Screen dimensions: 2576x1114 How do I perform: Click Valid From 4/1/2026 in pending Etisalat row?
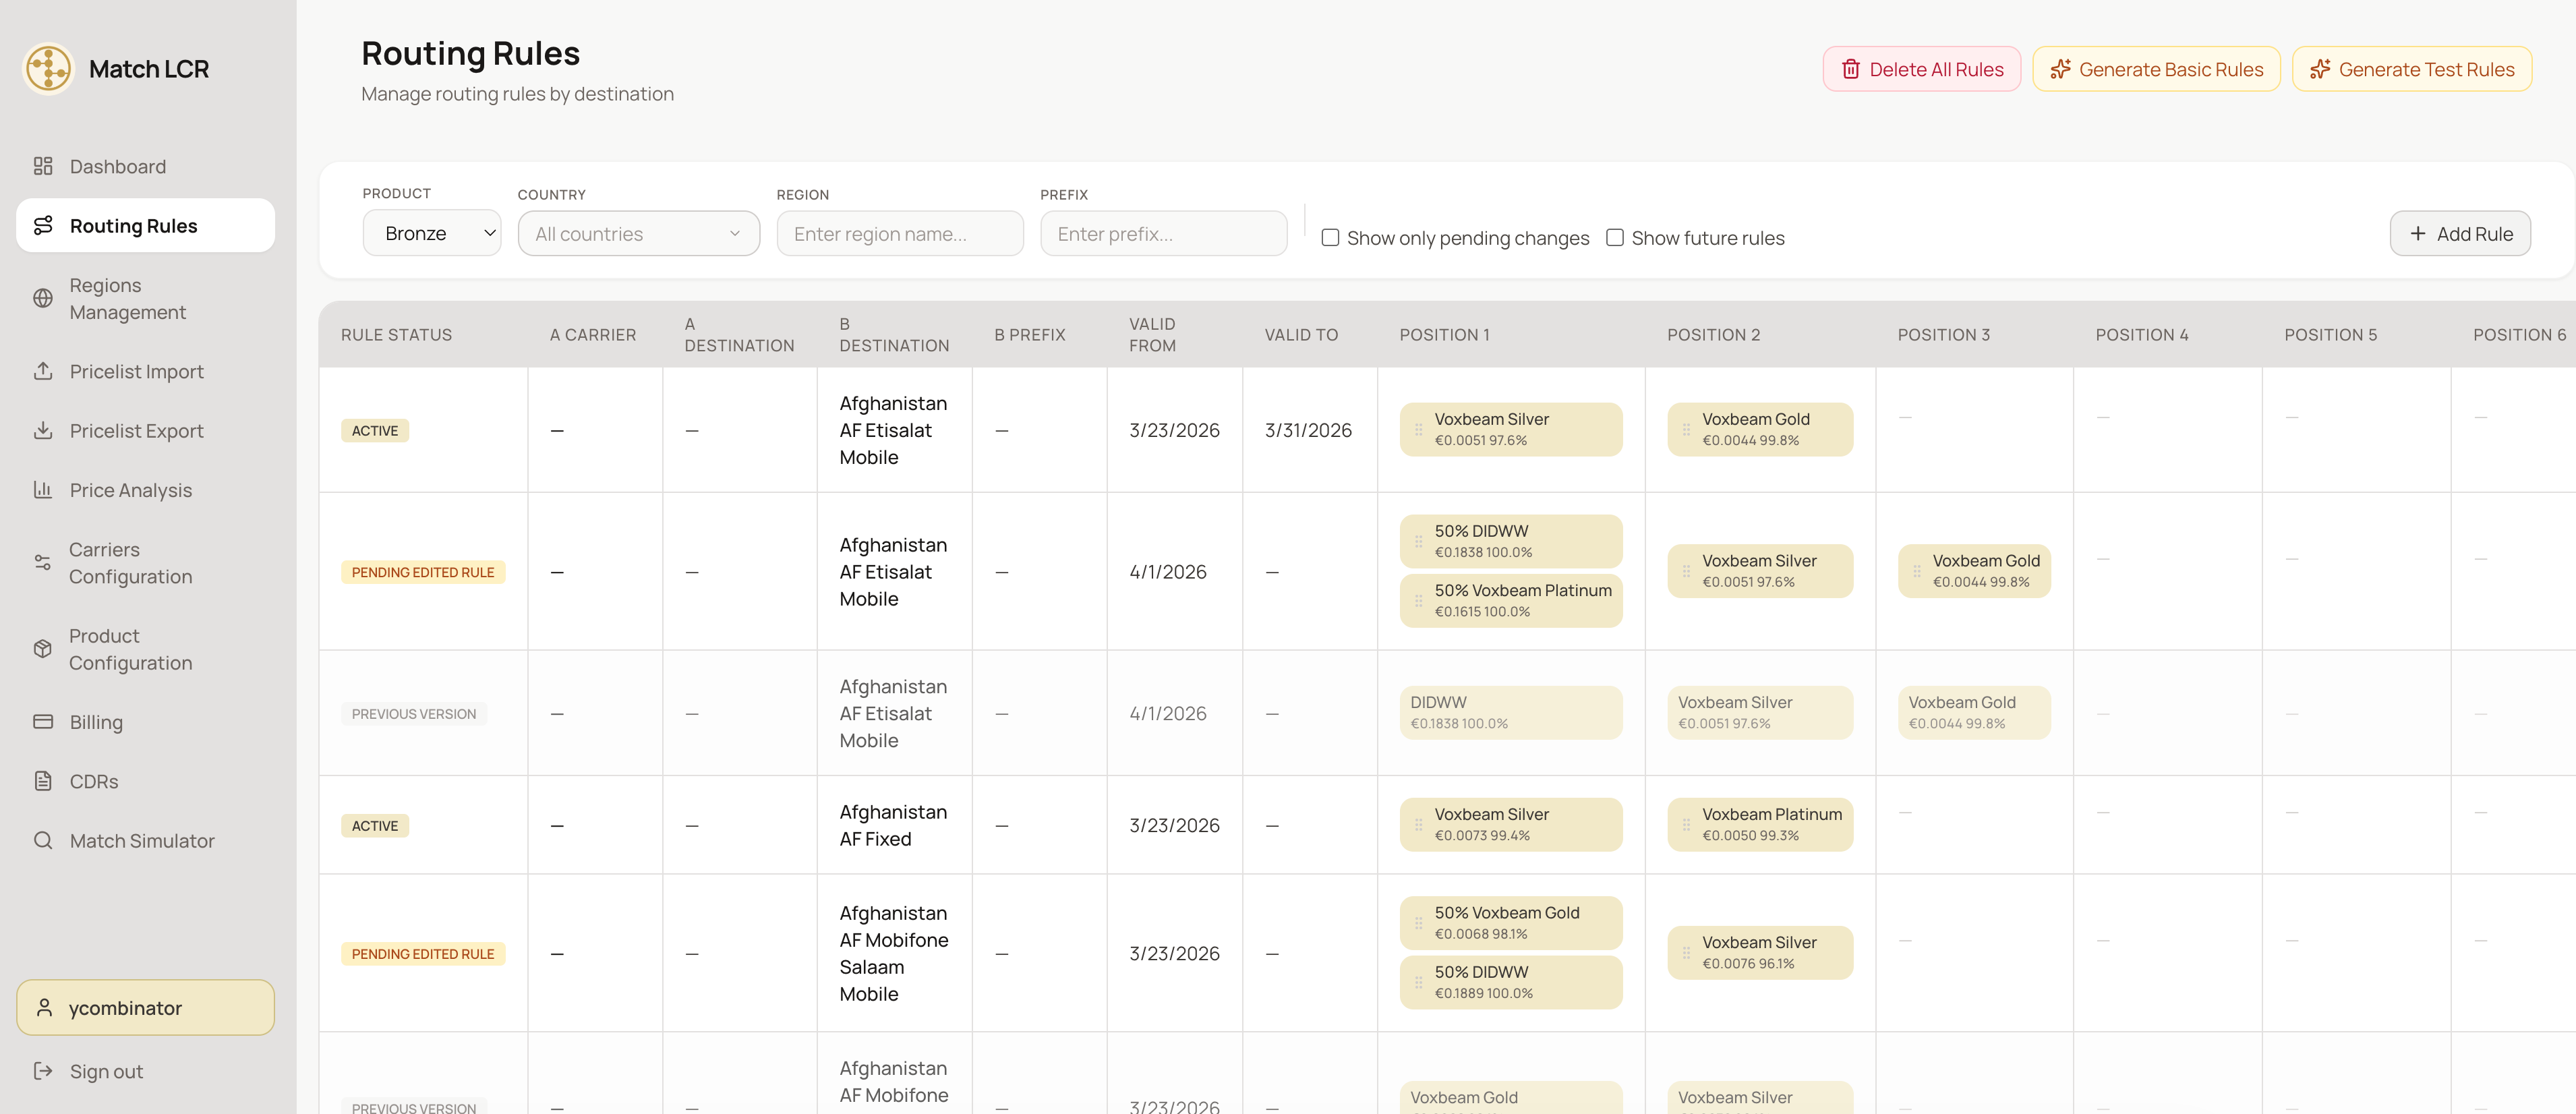[x=1168, y=572]
